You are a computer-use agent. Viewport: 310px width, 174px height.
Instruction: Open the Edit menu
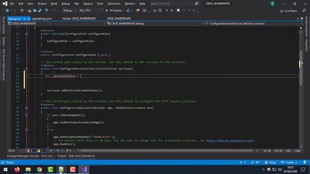[21, 3]
